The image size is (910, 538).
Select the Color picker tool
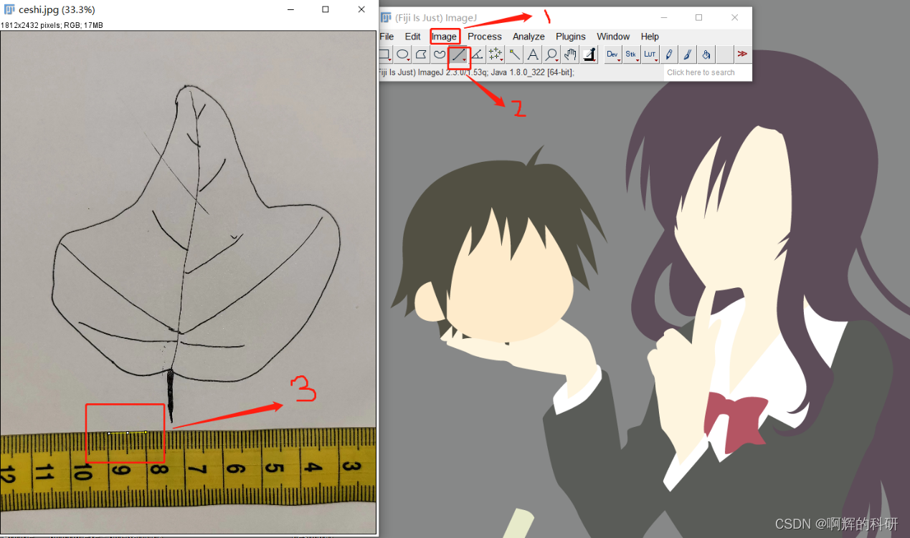(589, 54)
